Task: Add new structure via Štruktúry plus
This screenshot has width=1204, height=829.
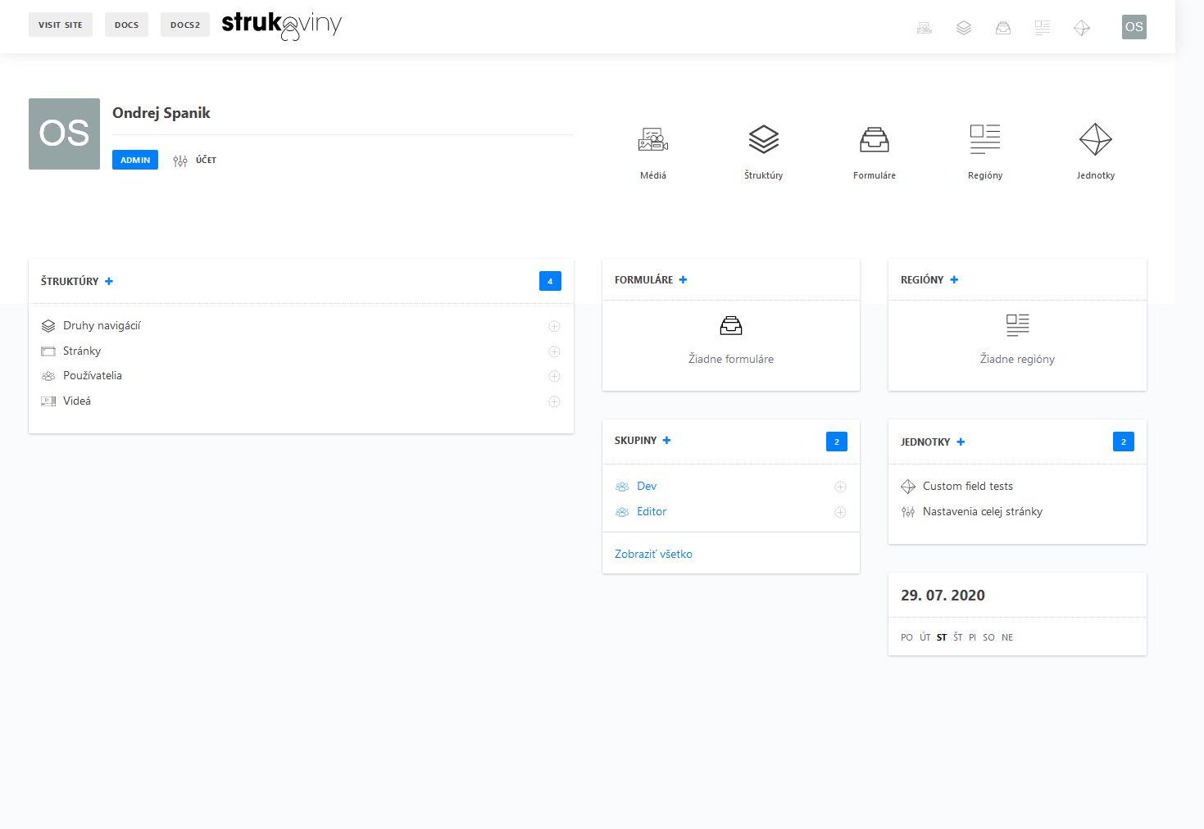Action: 109,281
